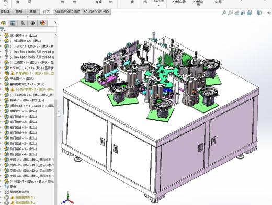
Task: Click the Zoom to Area icon
Action: (230, 13)
